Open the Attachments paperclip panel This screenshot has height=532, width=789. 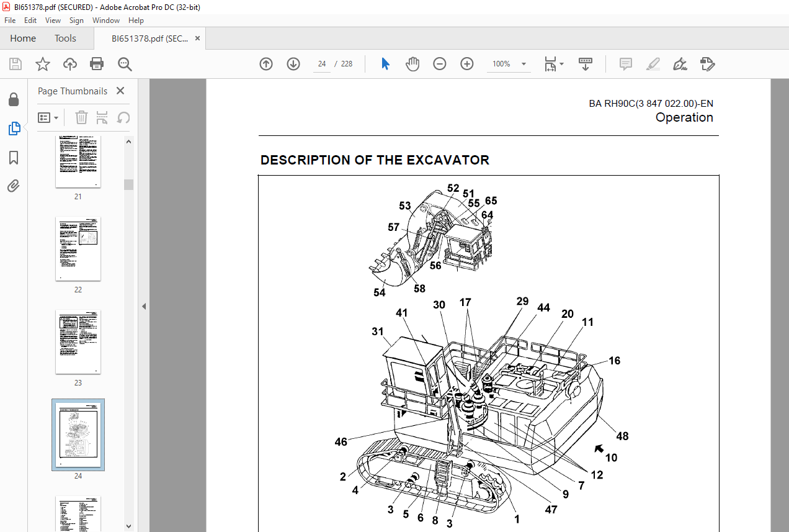14,186
